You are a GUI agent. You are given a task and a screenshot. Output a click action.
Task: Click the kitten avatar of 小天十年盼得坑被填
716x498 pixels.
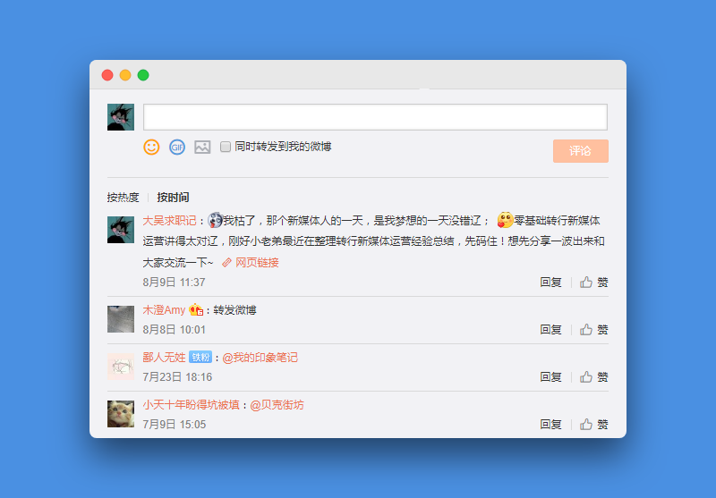[121, 414]
